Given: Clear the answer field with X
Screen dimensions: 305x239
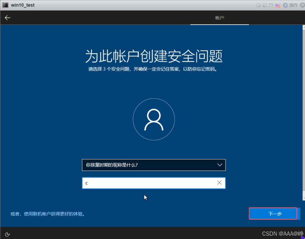Looking at the screenshot, I should click(x=219, y=183).
